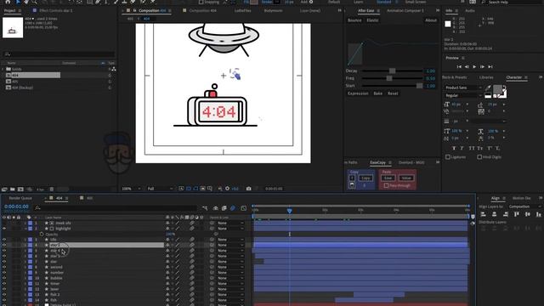Enable Pass-through checkbox in EaseCopy
Image resolution: width=544 pixels, height=306 pixels.
386,185
